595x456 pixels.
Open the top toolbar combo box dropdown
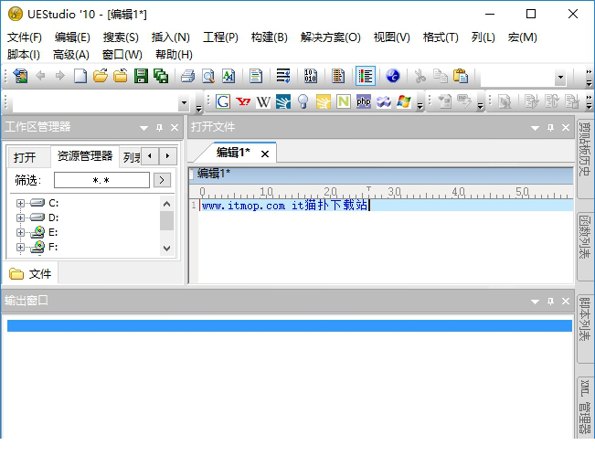(x=560, y=78)
